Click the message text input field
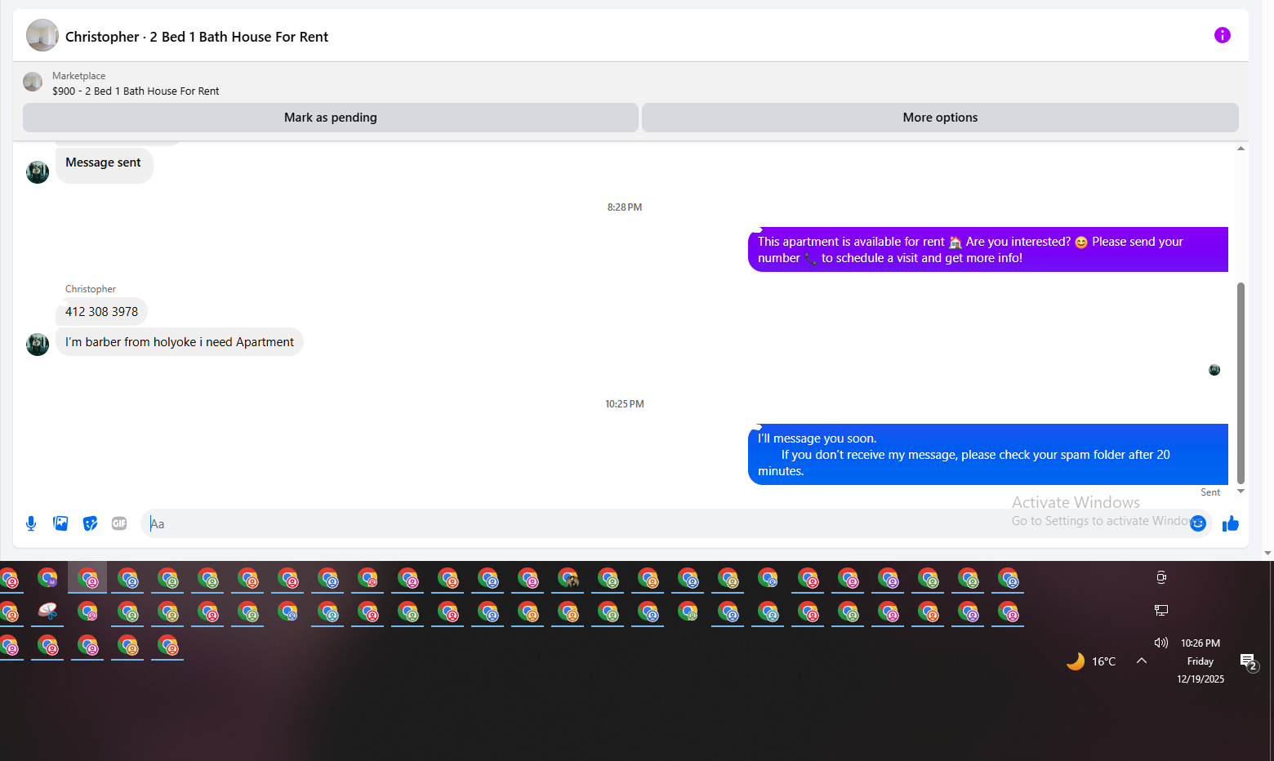The height and width of the screenshot is (761, 1274). [661, 523]
